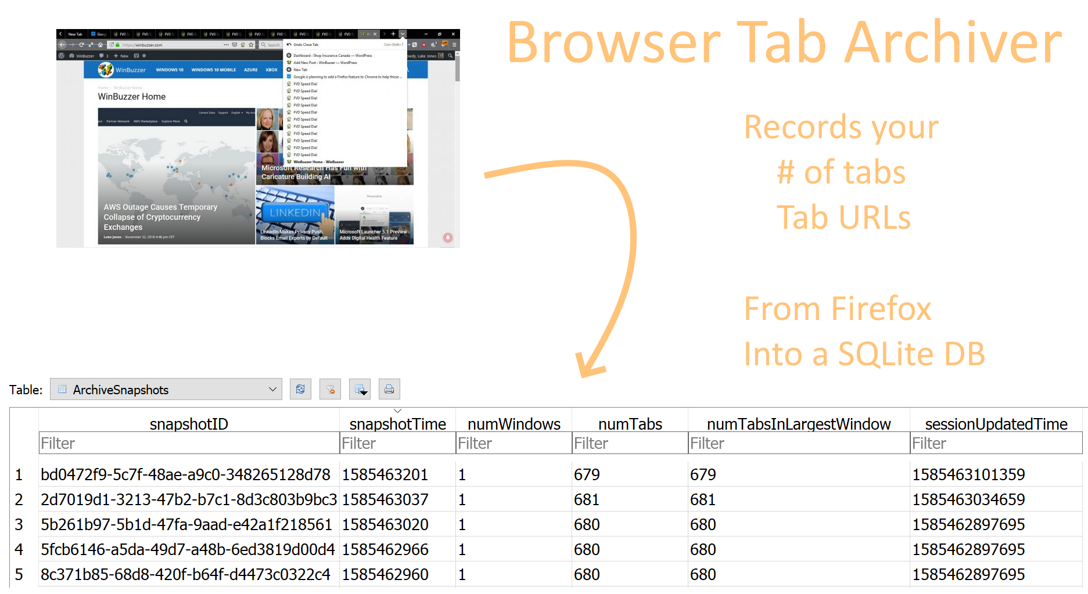Image resolution: width=1088 pixels, height=594 pixels.
Task: Close the active WinBuzzer tab in Firefox
Action: (375, 34)
